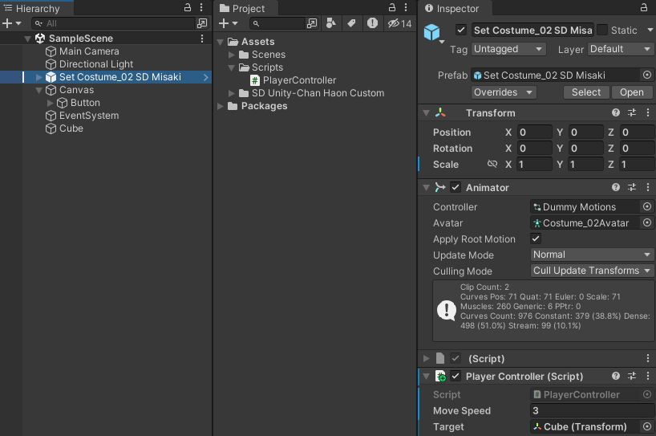This screenshot has height=436, width=656.
Task: Open search by import log type
Action: click(372, 23)
